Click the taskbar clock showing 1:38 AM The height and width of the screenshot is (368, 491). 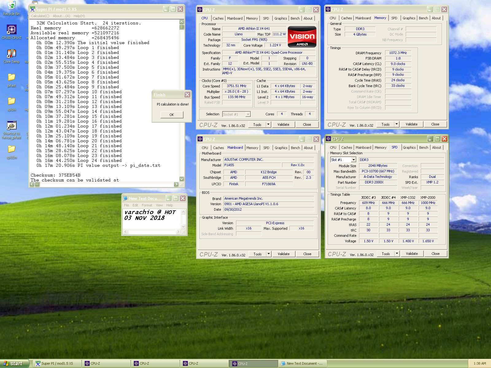[480, 363]
